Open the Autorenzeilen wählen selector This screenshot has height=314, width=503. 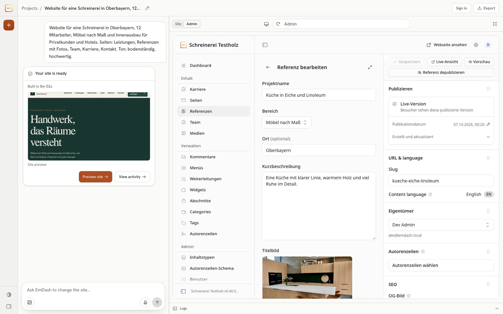(x=441, y=265)
